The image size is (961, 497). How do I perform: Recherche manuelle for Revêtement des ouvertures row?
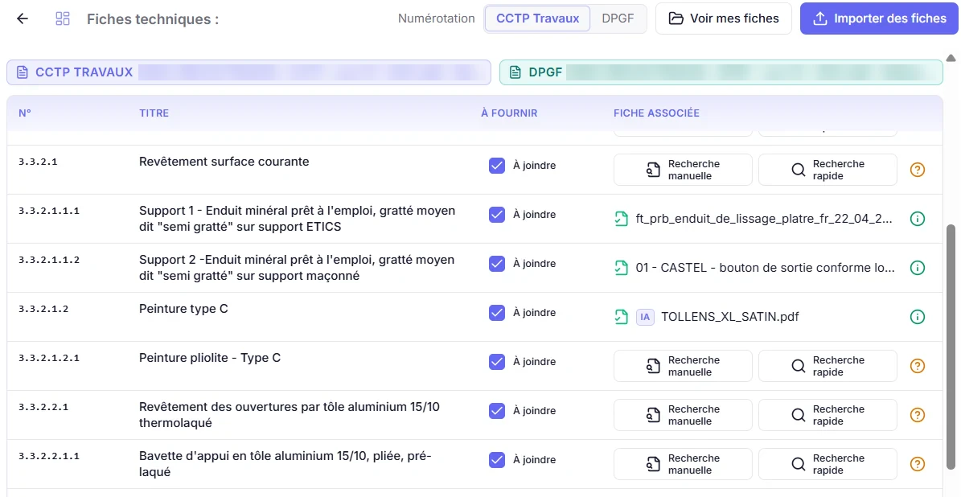[683, 415]
